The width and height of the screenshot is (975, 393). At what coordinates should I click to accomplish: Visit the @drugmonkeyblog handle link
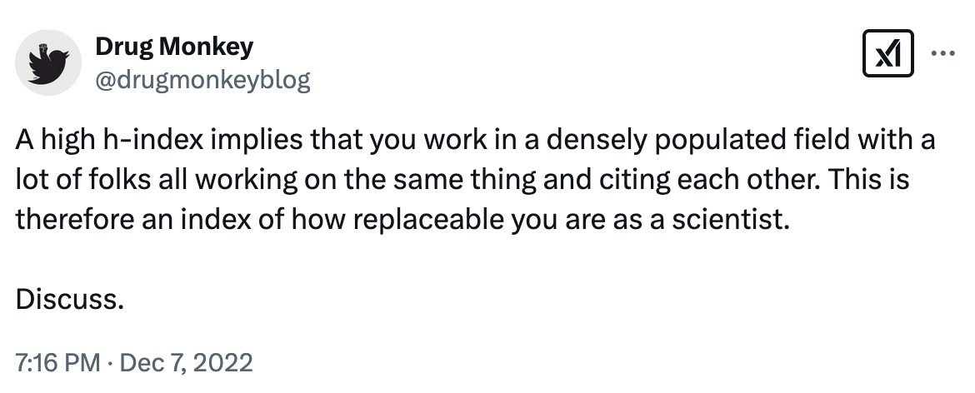[x=202, y=80]
